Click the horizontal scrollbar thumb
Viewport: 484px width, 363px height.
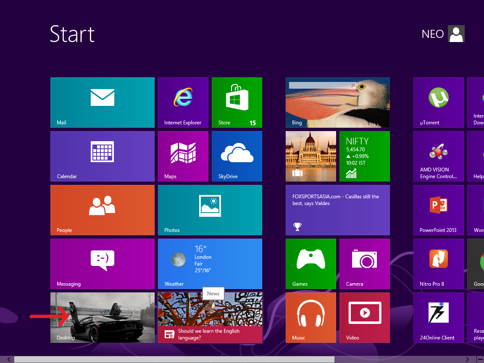pos(174,360)
